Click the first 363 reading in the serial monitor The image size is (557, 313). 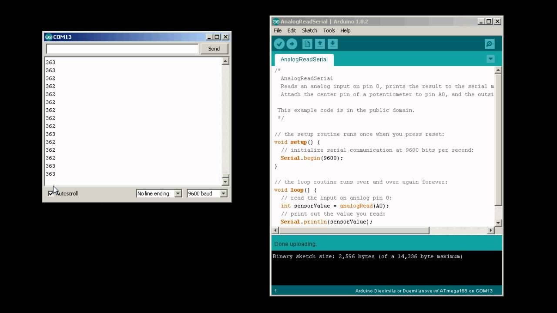[x=50, y=62]
